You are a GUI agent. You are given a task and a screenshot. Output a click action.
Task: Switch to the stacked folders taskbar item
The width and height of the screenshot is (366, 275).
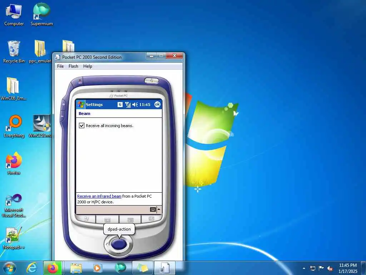[x=143, y=268]
